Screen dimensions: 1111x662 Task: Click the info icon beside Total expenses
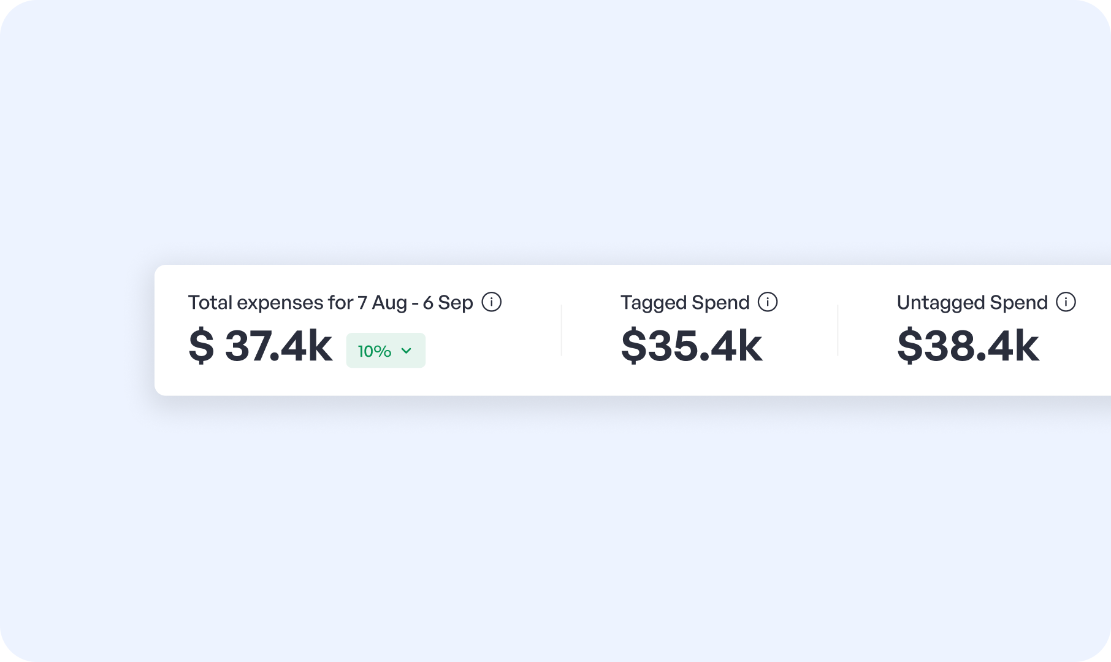coord(491,302)
